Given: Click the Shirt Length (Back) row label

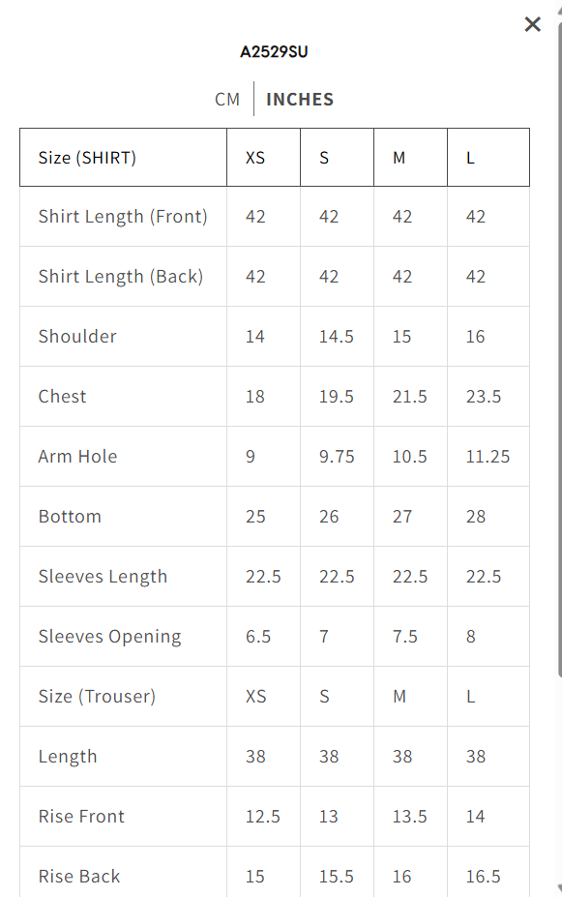Looking at the screenshot, I should pos(122,276).
